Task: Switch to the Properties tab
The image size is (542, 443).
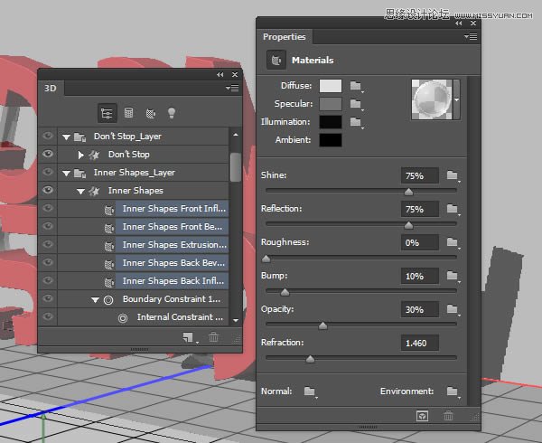Action: [x=285, y=37]
